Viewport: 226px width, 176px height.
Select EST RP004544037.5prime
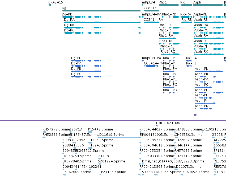140,132
